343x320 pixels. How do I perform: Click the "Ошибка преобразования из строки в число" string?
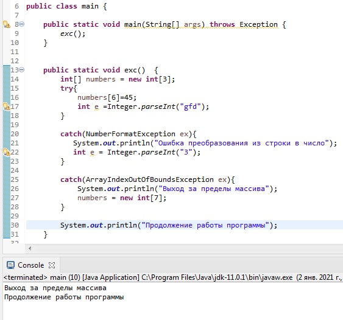pyautogui.click(x=242, y=143)
